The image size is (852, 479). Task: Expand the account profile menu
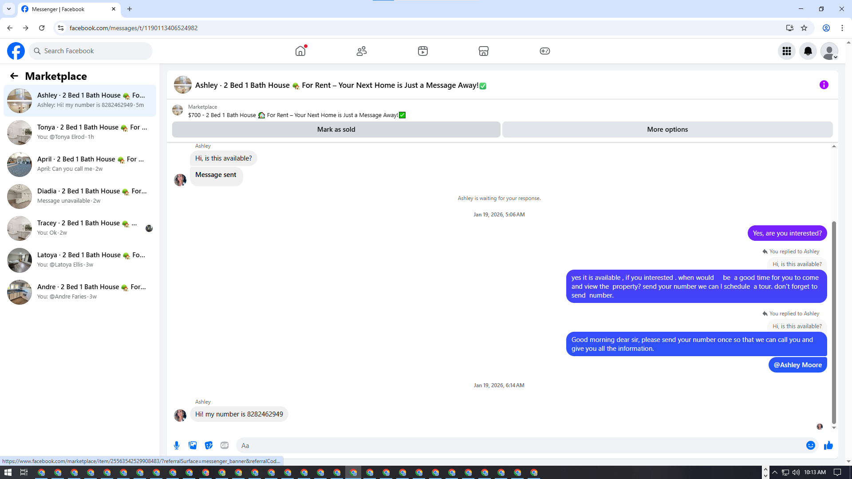pyautogui.click(x=829, y=51)
